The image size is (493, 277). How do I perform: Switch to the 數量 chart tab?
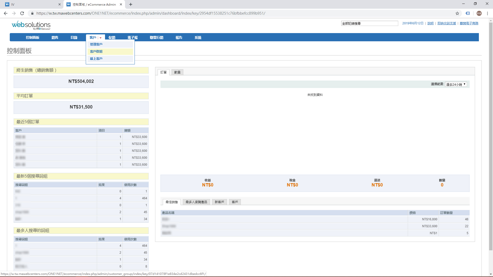[x=177, y=72]
